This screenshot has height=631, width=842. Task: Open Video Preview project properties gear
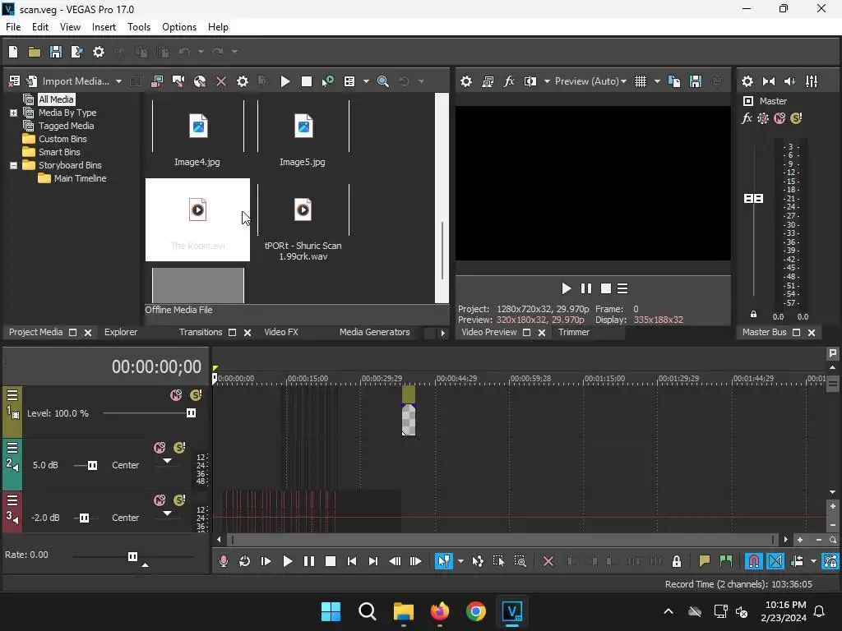click(x=466, y=81)
